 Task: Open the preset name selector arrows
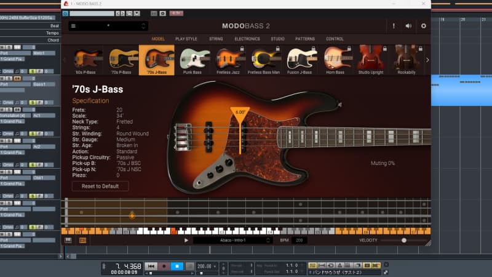144,26
